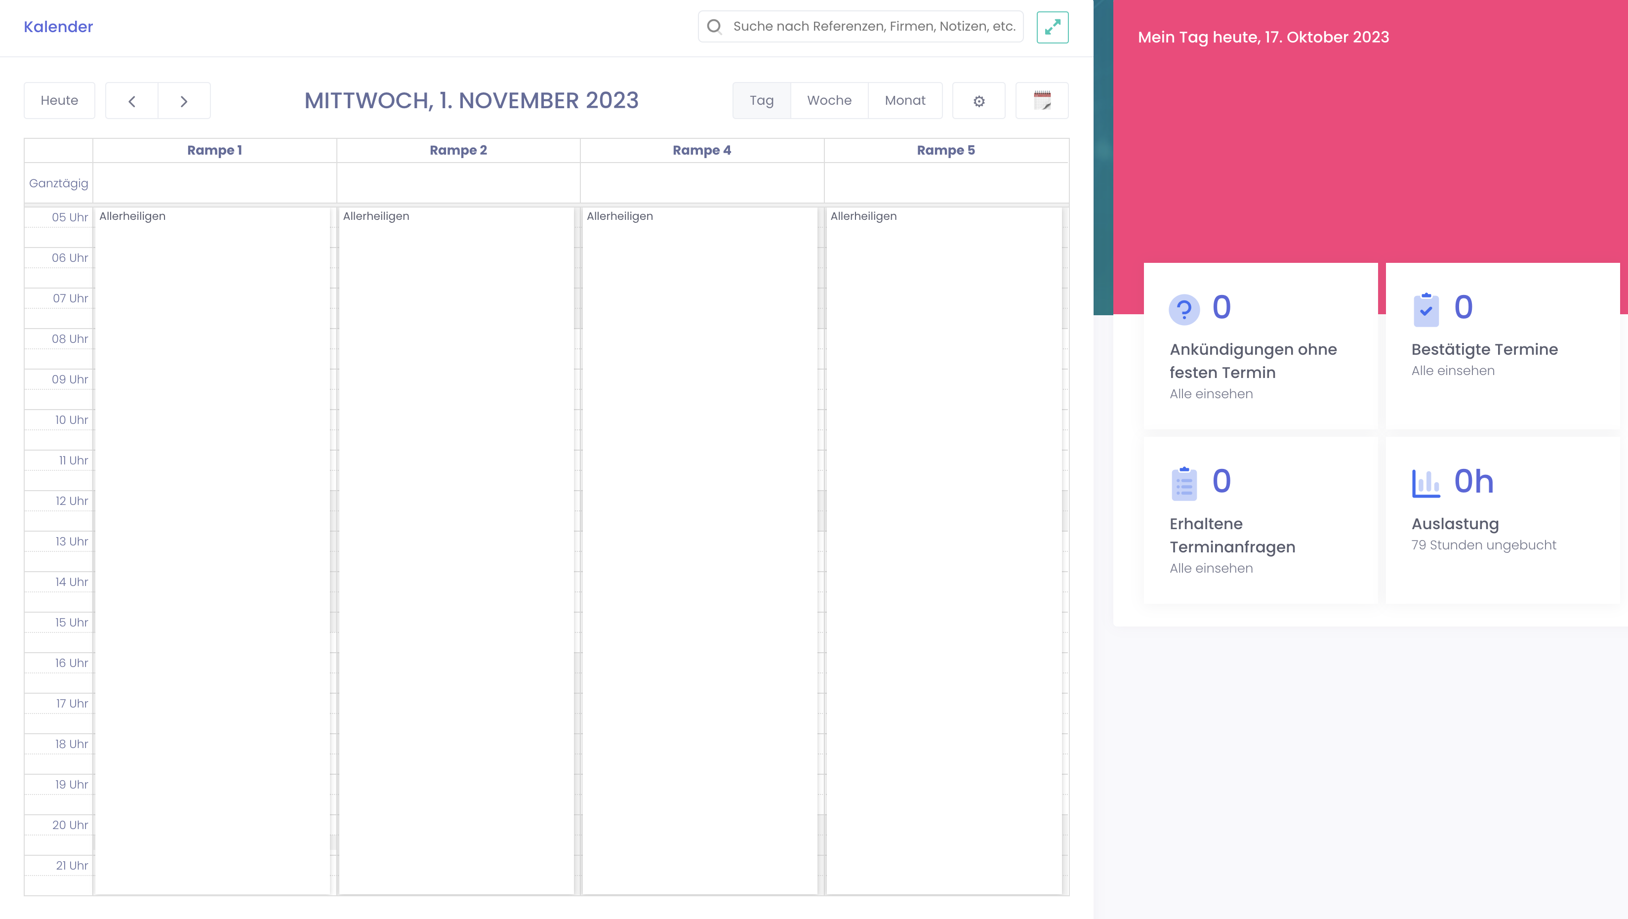The image size is (1628, 919).
Task: Select the Tag view
Action: [x=761, y=100]
